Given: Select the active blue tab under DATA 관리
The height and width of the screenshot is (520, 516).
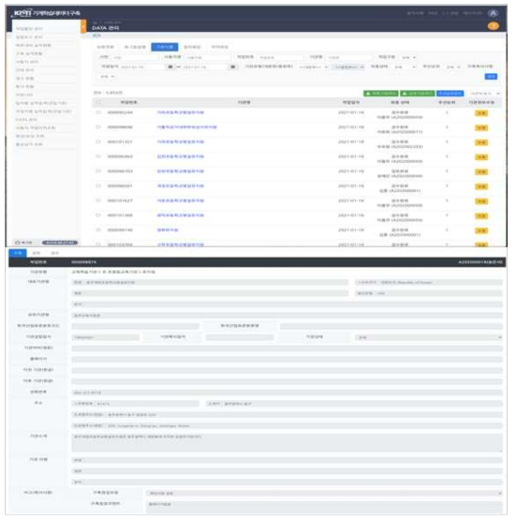Looking at the screenshot, I should (x=165, y=47).
